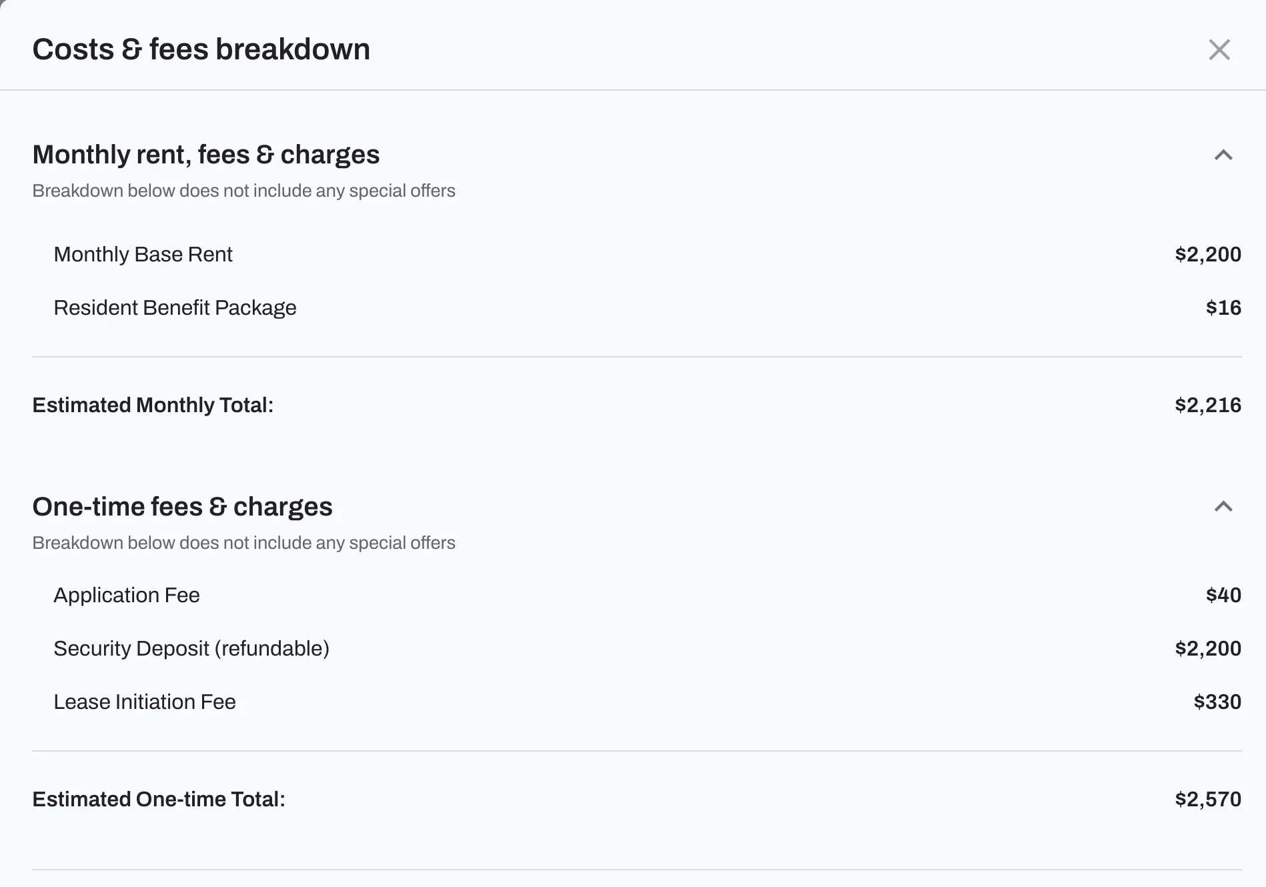Click the $2,200 Monthly Base Rent amount
Viewport: 1266px width, 887px height.
coord(1209,254)
